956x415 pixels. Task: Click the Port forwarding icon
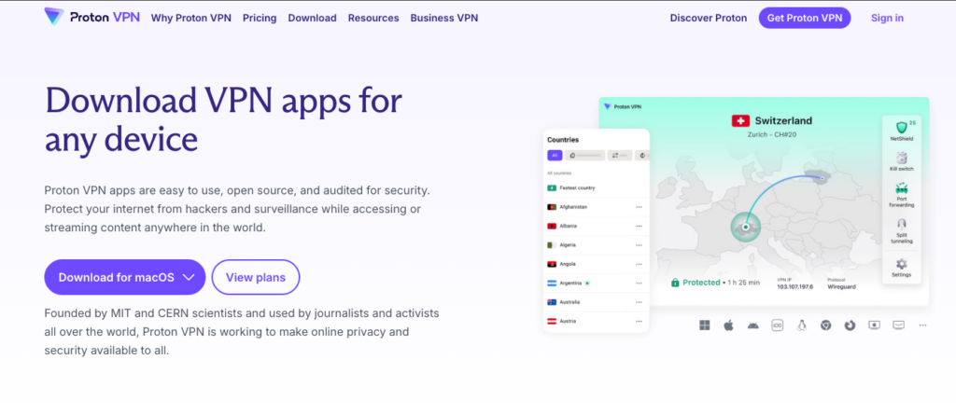901,188
